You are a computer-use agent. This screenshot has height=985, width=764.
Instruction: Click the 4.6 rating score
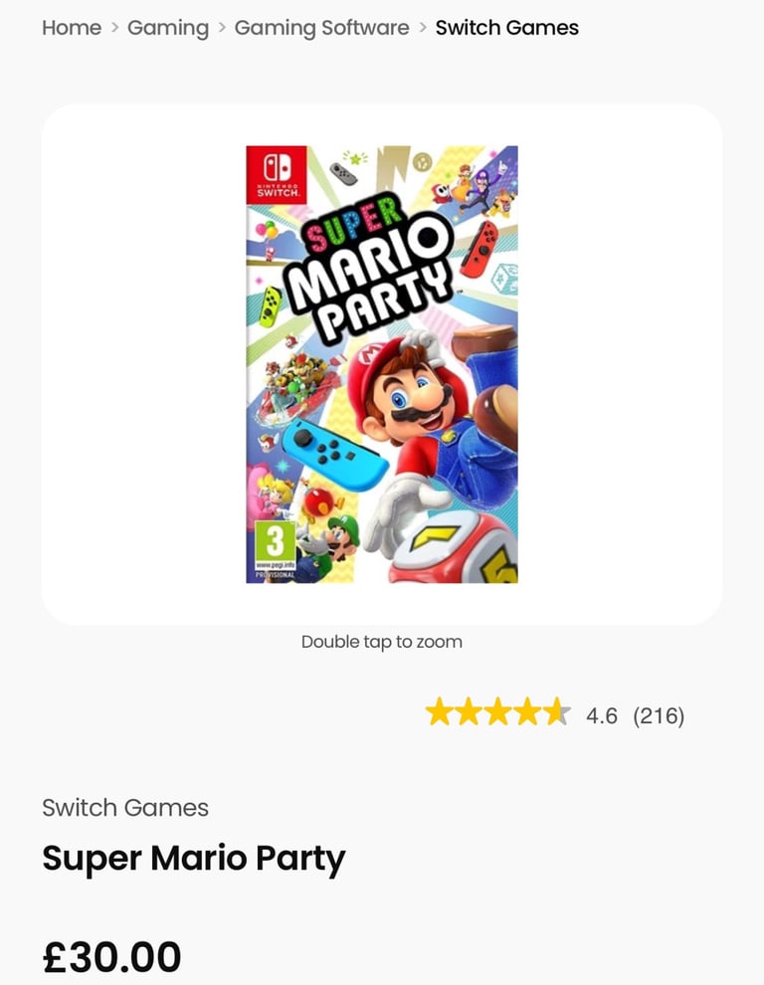(602, 715)
